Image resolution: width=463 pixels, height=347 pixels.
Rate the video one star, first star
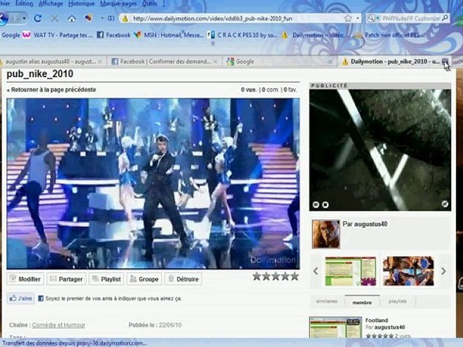(257, 277)
